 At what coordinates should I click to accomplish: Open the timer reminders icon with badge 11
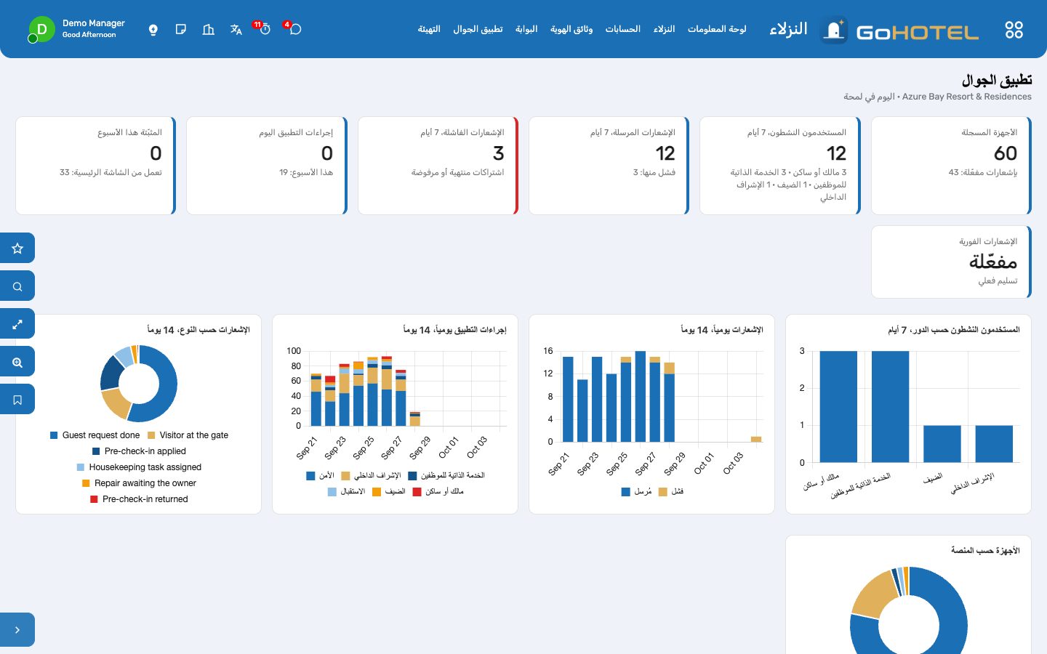point(264,29)
